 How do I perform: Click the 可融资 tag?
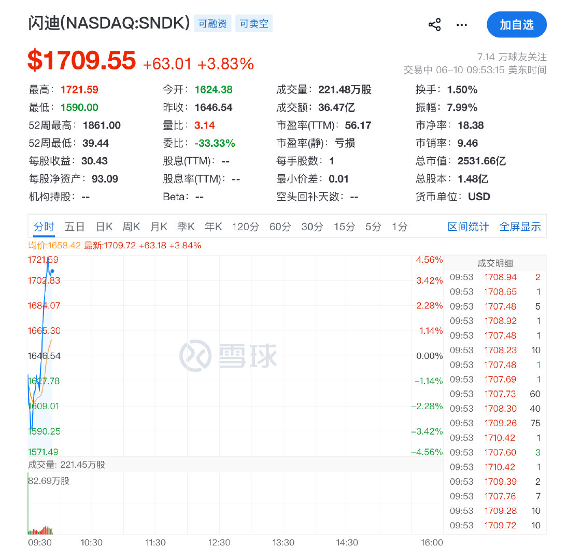tap(212, 23)
